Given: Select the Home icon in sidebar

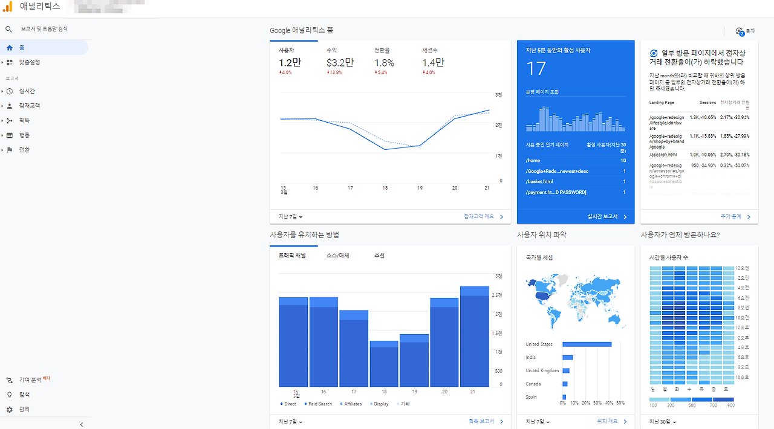Looking at the screenshot, I should pos(9,48).
